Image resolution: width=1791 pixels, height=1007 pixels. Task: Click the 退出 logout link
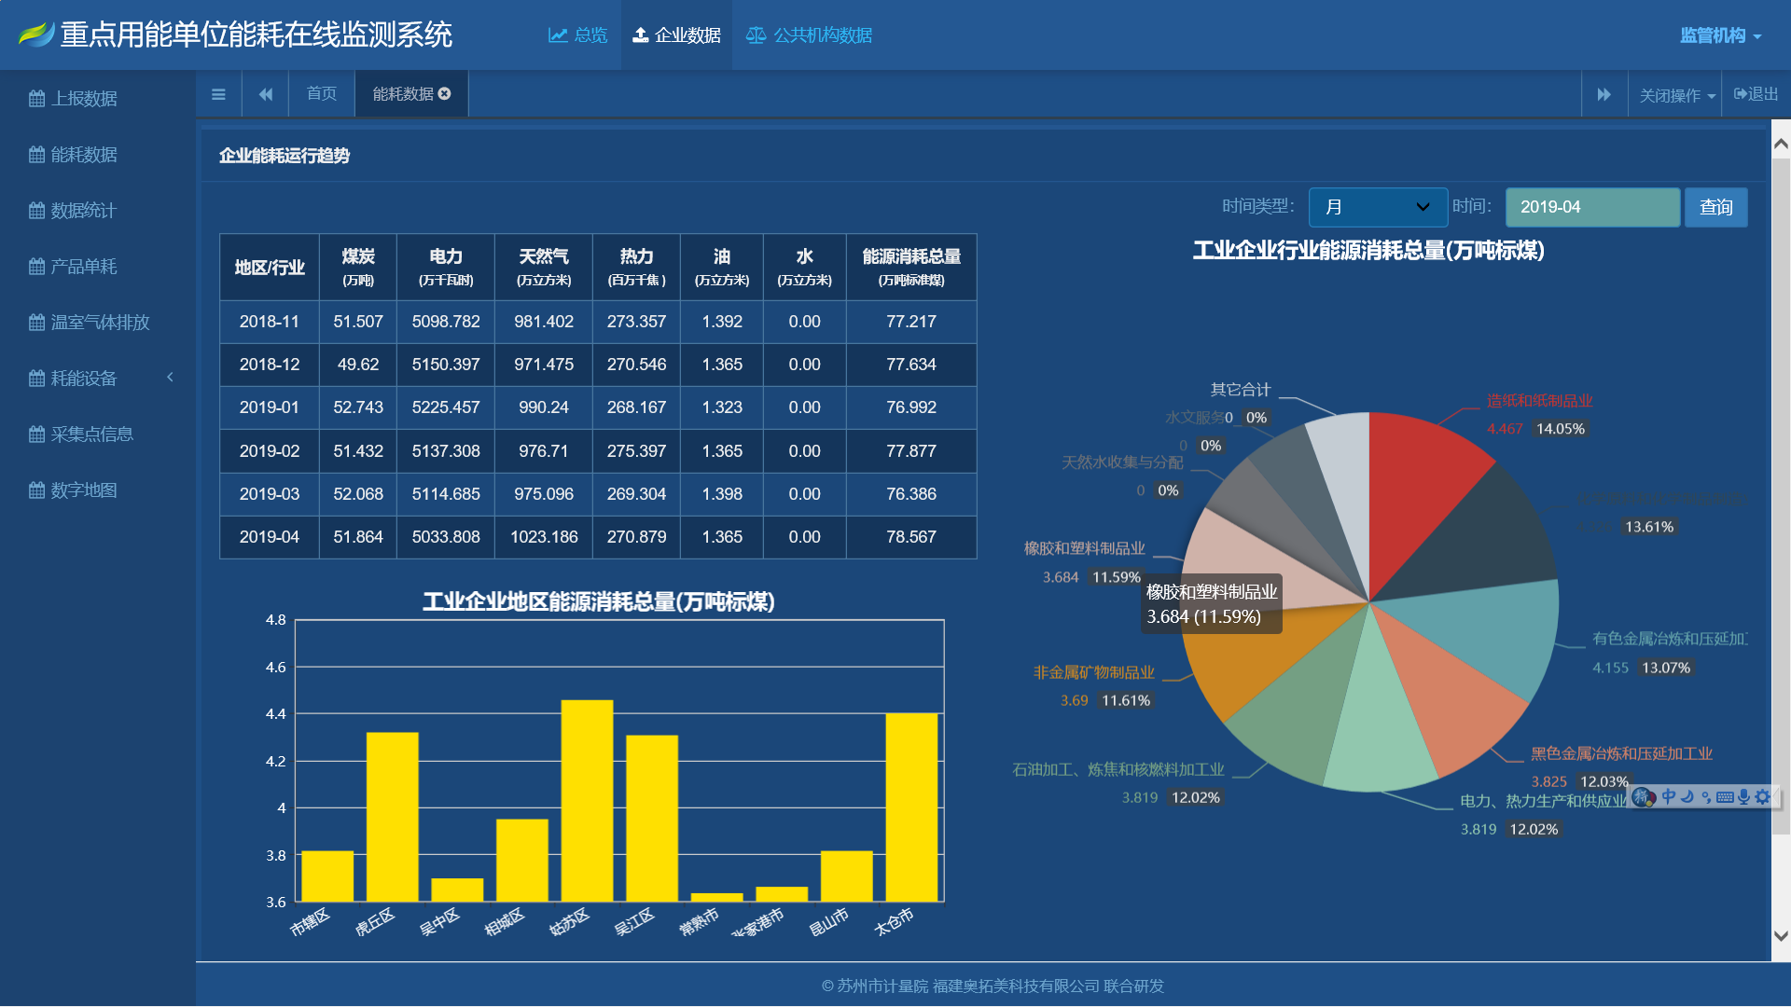coord(1756,94)
